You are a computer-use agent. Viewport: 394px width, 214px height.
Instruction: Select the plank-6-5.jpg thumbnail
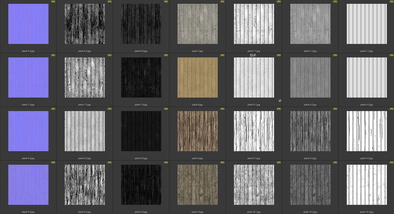click(85, 24)
